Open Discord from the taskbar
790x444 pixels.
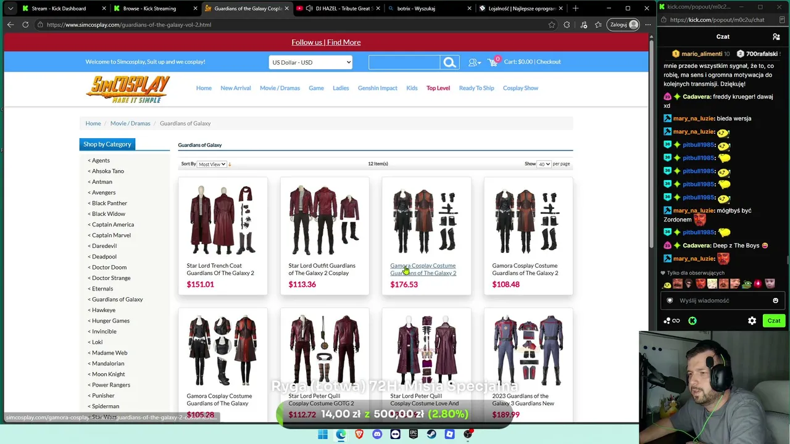377,434
